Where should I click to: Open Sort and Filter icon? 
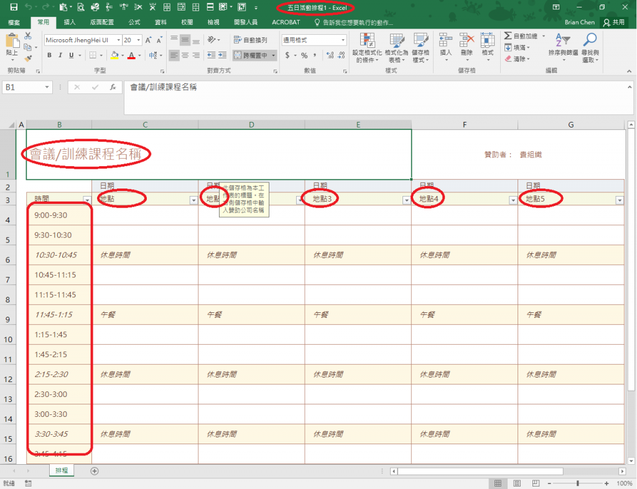point(563,40)
